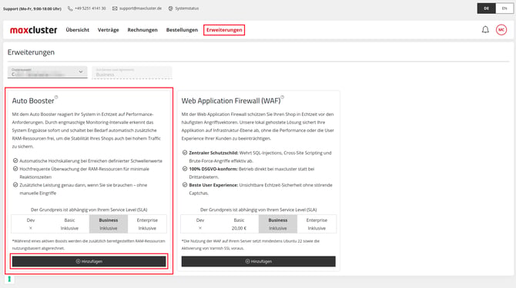516x288 pixels.
Task: Click 'Beste User Experience' bullet text
Action: [x=260, y=189]
